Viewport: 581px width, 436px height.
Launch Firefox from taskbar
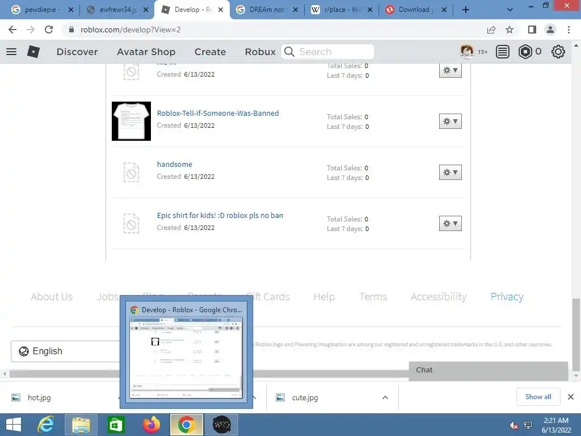click(x=151, y=425)
